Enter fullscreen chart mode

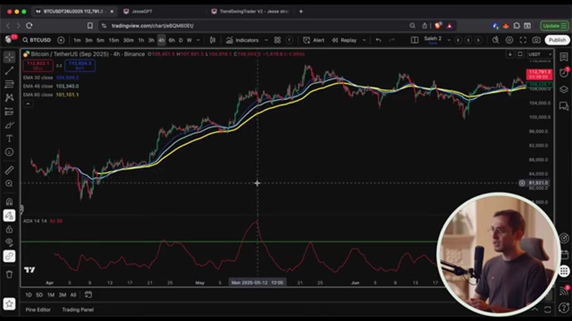[523, 40]
